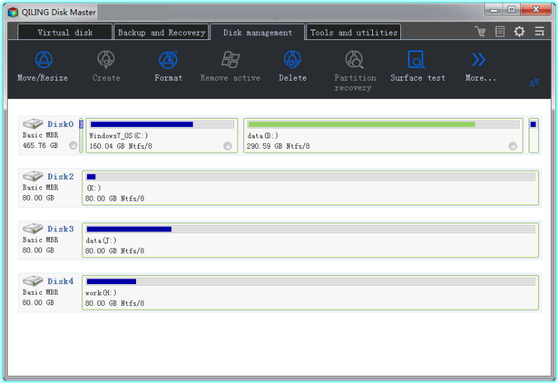Click the data(J:) label text

click(x=101, y=241)
